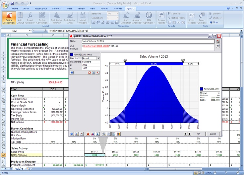Click the previous arrow button beside OK
Image resolution: width=244 pixels, height=175 pixels.
[x=185, y=134]
